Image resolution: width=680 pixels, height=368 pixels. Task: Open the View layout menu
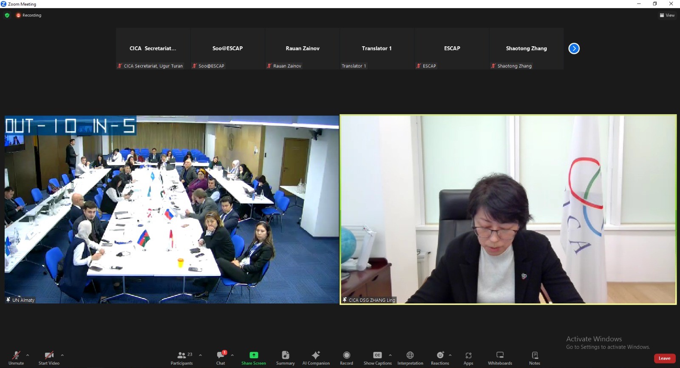667,15
